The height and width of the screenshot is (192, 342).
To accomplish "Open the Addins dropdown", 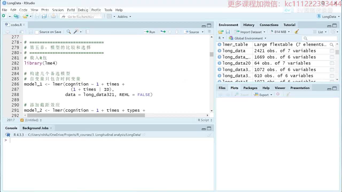I will [124, 17].
